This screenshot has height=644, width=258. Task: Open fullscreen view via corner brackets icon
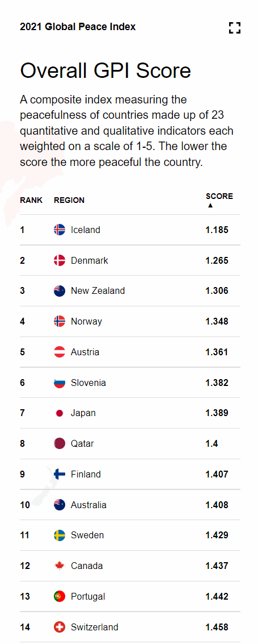(235, 28)
